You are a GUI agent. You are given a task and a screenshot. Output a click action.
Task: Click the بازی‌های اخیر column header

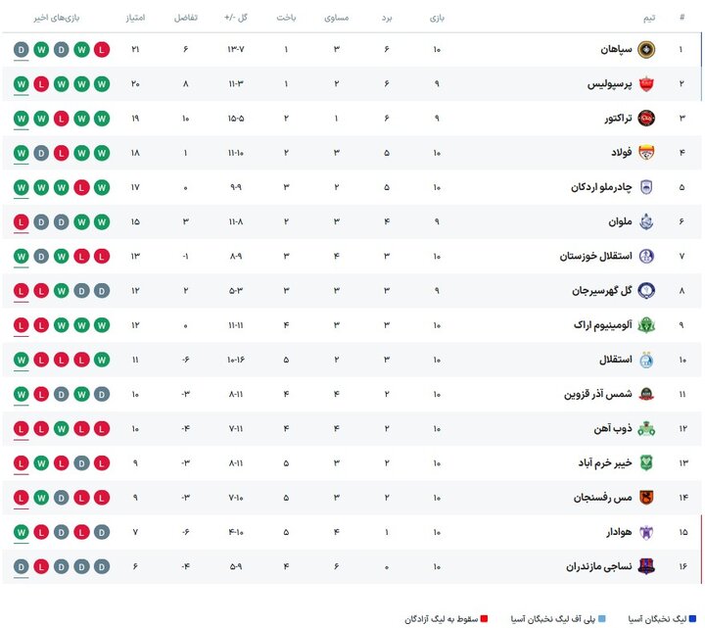click(60, 19)
